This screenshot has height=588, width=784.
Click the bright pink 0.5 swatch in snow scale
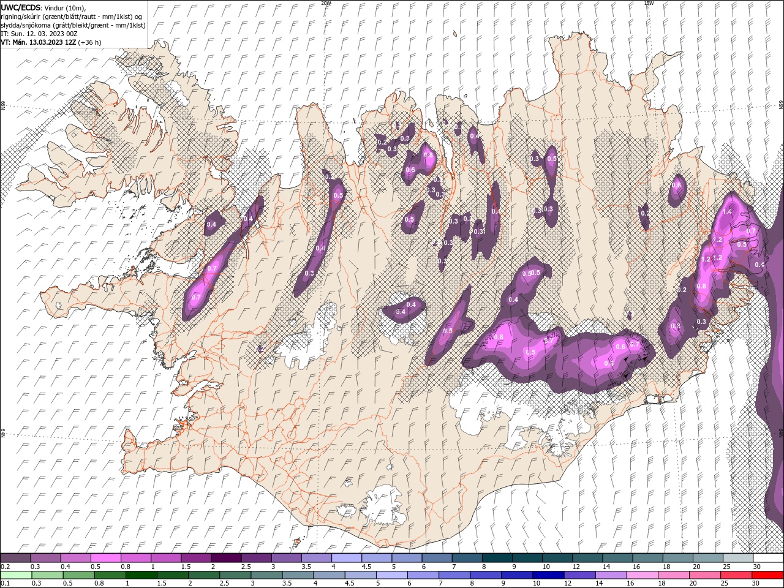point(106,558)
